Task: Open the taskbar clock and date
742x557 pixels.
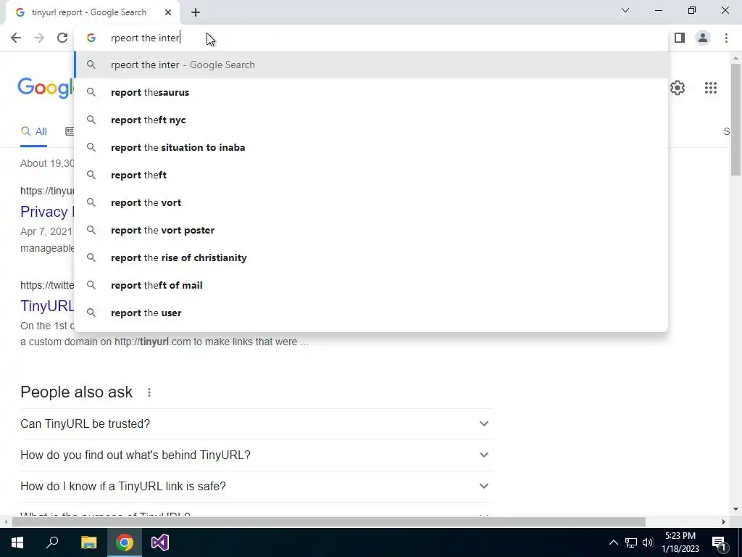Action: click(680, 542)
